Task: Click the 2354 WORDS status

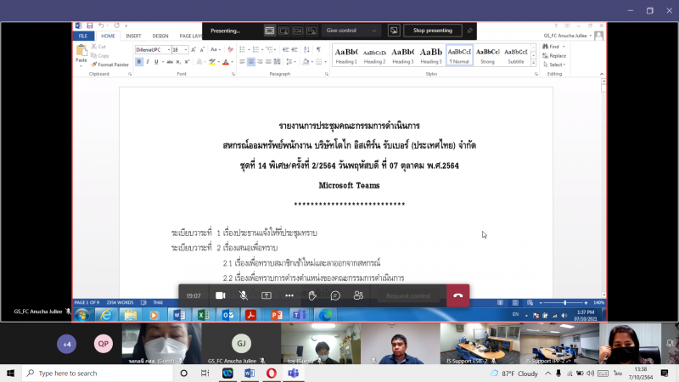Action: (120, 303)
